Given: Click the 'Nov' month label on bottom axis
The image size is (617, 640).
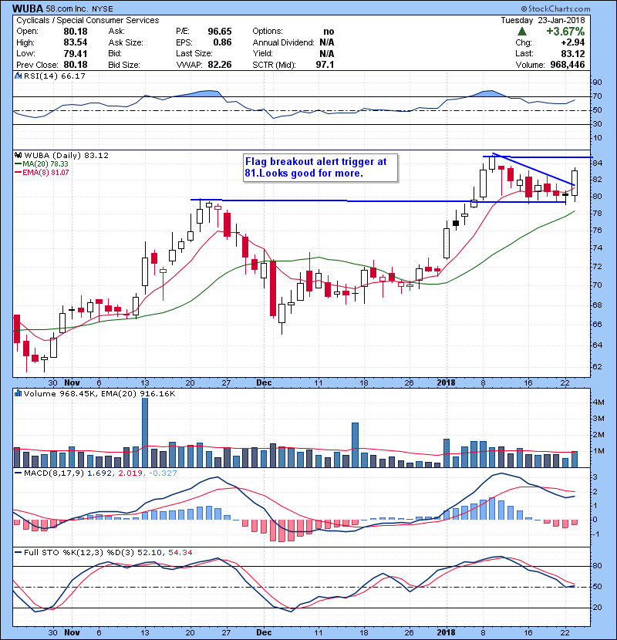Looking at the screenshot, I should 72,632.
